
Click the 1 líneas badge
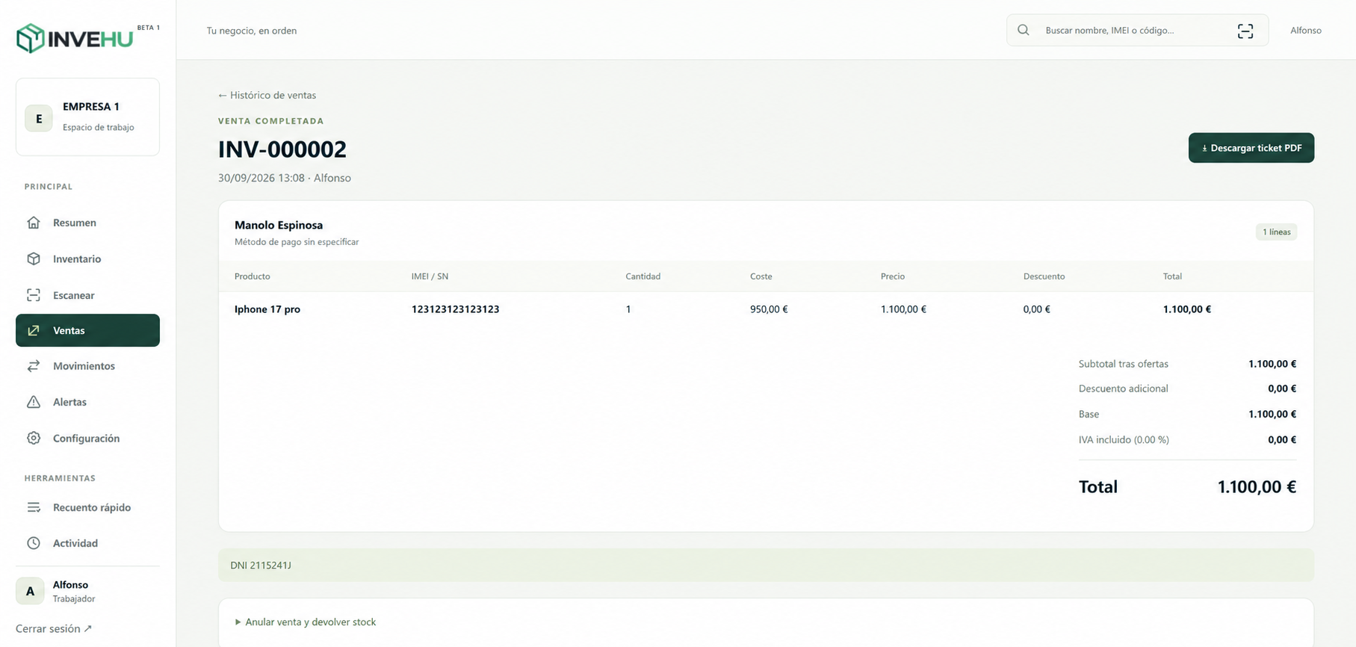click(1276, 232)
